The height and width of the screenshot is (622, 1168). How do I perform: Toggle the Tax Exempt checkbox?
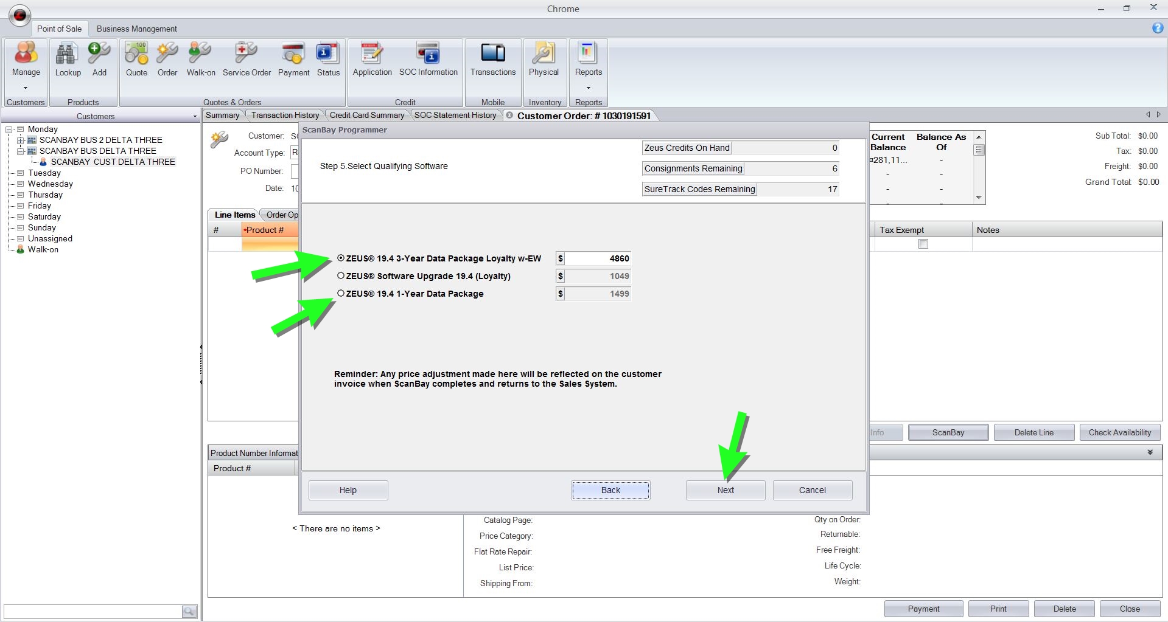click(x=923, y=244)
